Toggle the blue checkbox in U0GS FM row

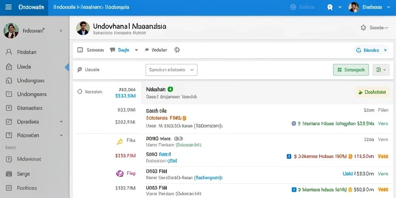click(294, 189)
